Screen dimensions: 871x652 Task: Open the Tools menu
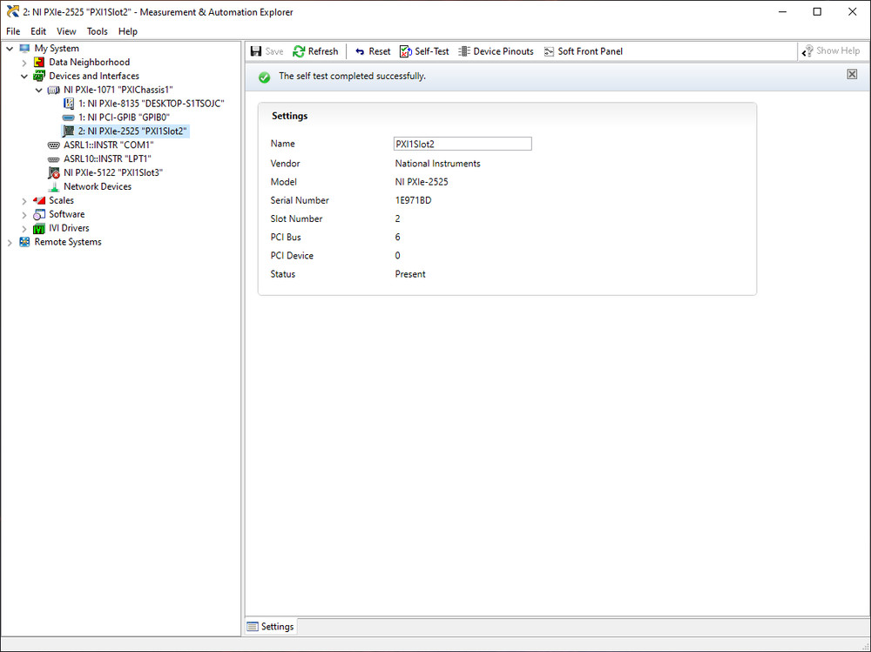(98, 31)
